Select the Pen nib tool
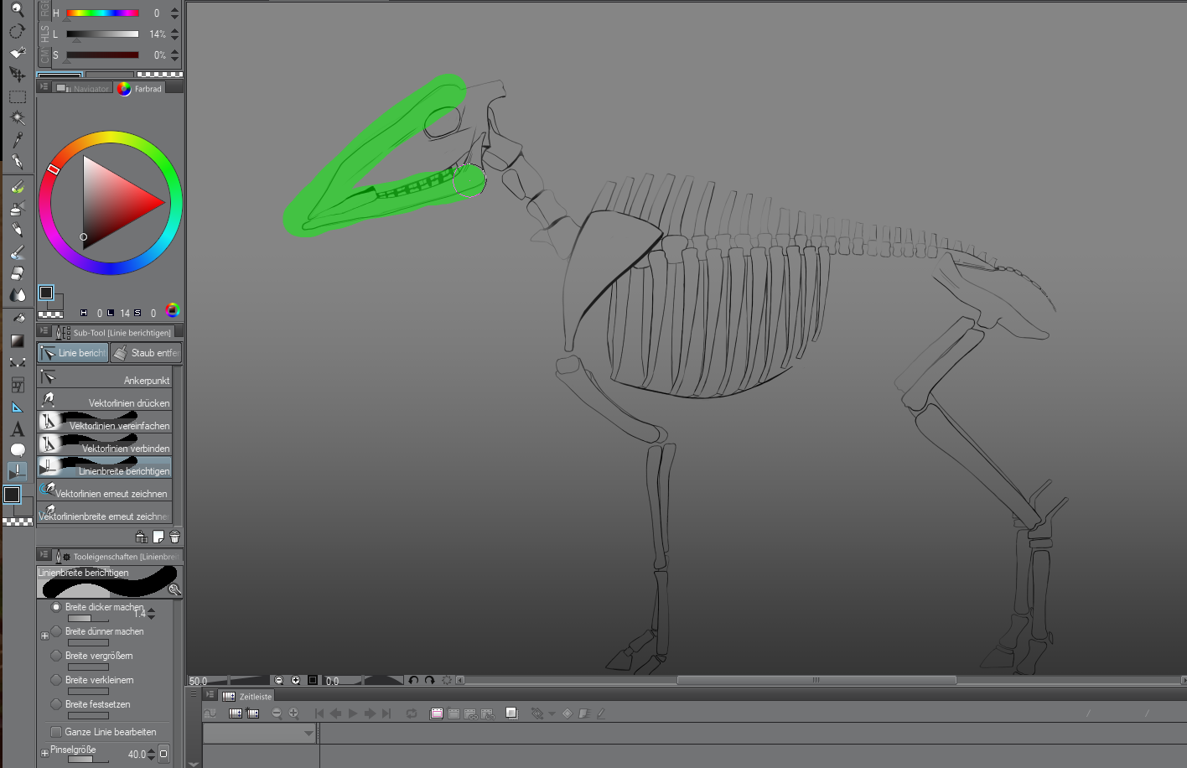 click(x=17, y=162)
